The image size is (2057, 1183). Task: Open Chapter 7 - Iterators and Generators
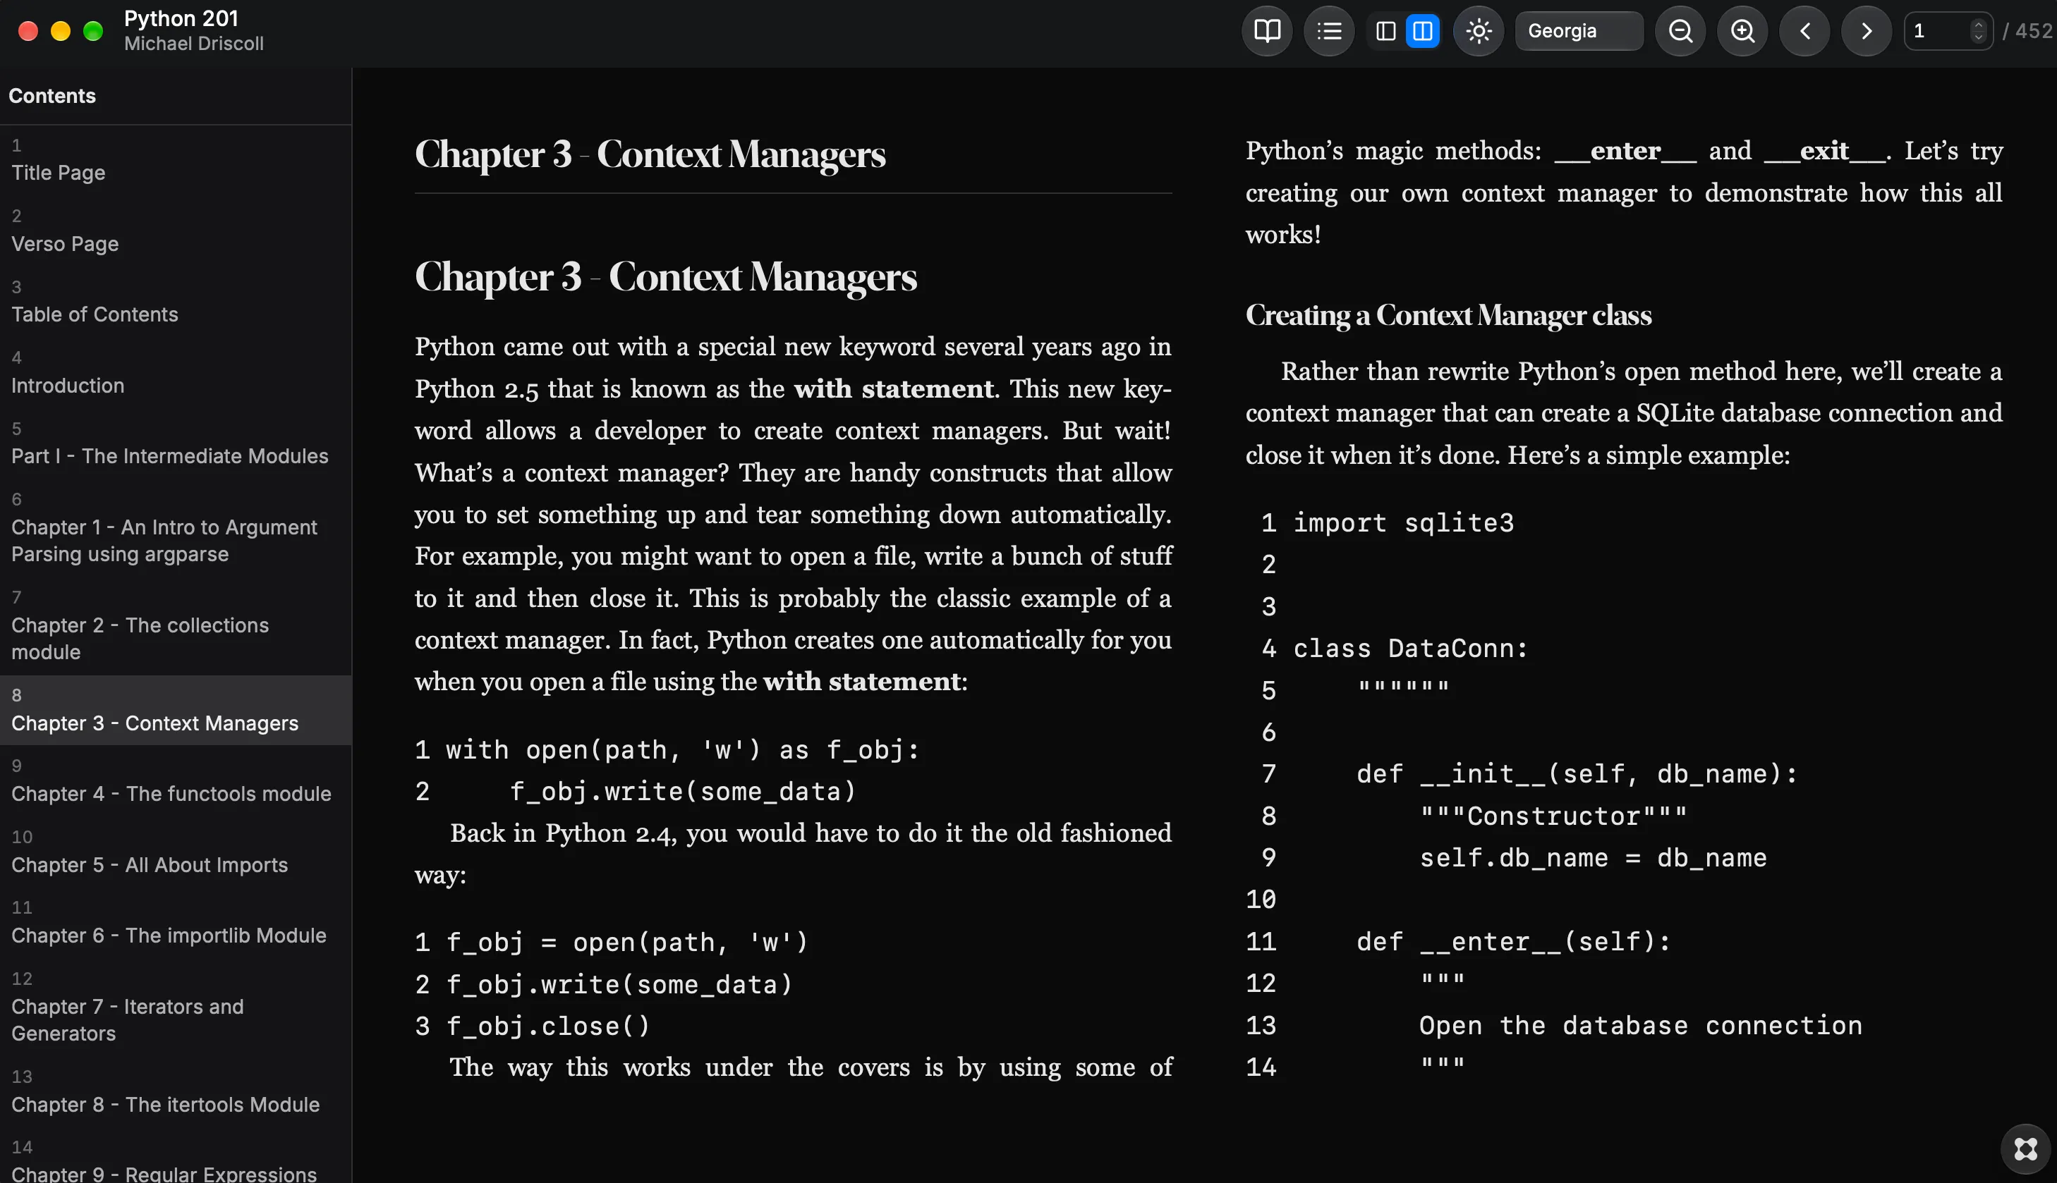(x=176, y=1008)
